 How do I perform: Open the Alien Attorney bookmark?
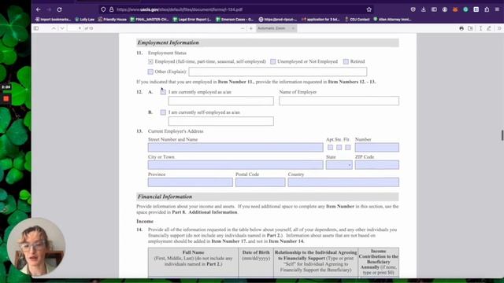392,19
